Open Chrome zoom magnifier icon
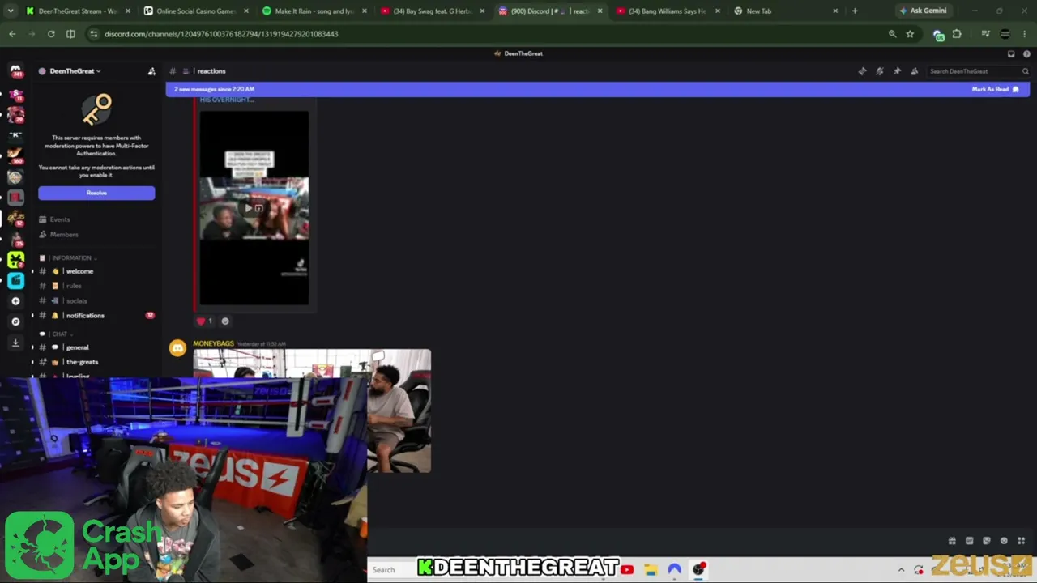This screenshot has height=583, width=1037. coord(892,34)
